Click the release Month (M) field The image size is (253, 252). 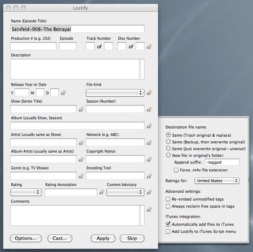click(x=40, y=92)
